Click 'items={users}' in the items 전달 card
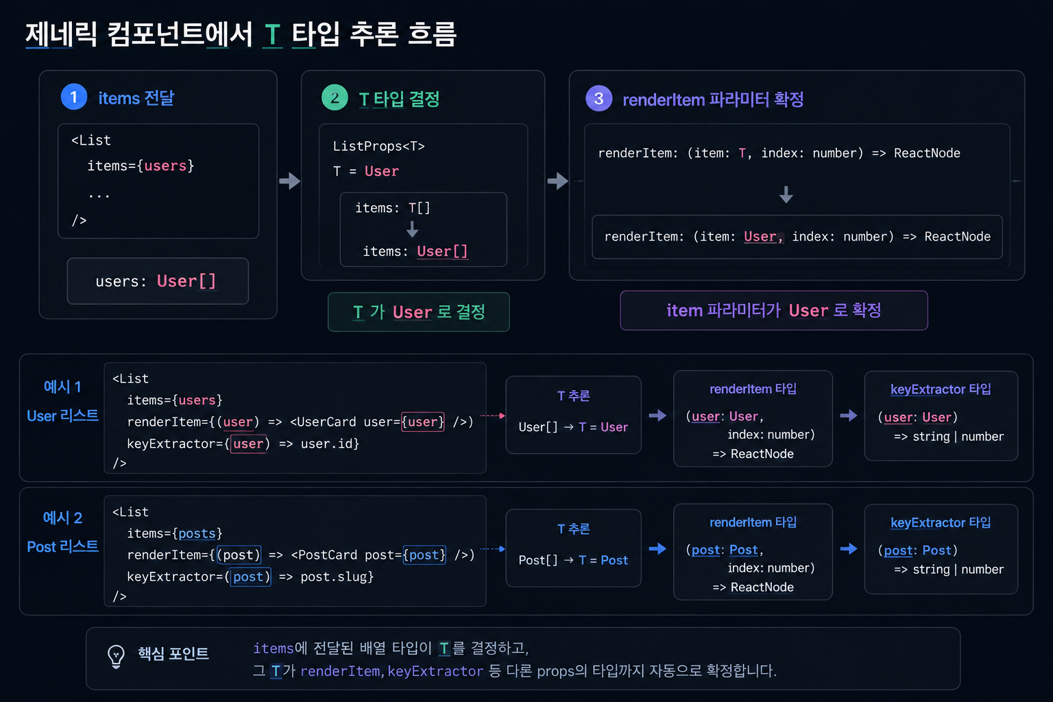This screenshot has width=1053, height=702. [x=141, y=166]
